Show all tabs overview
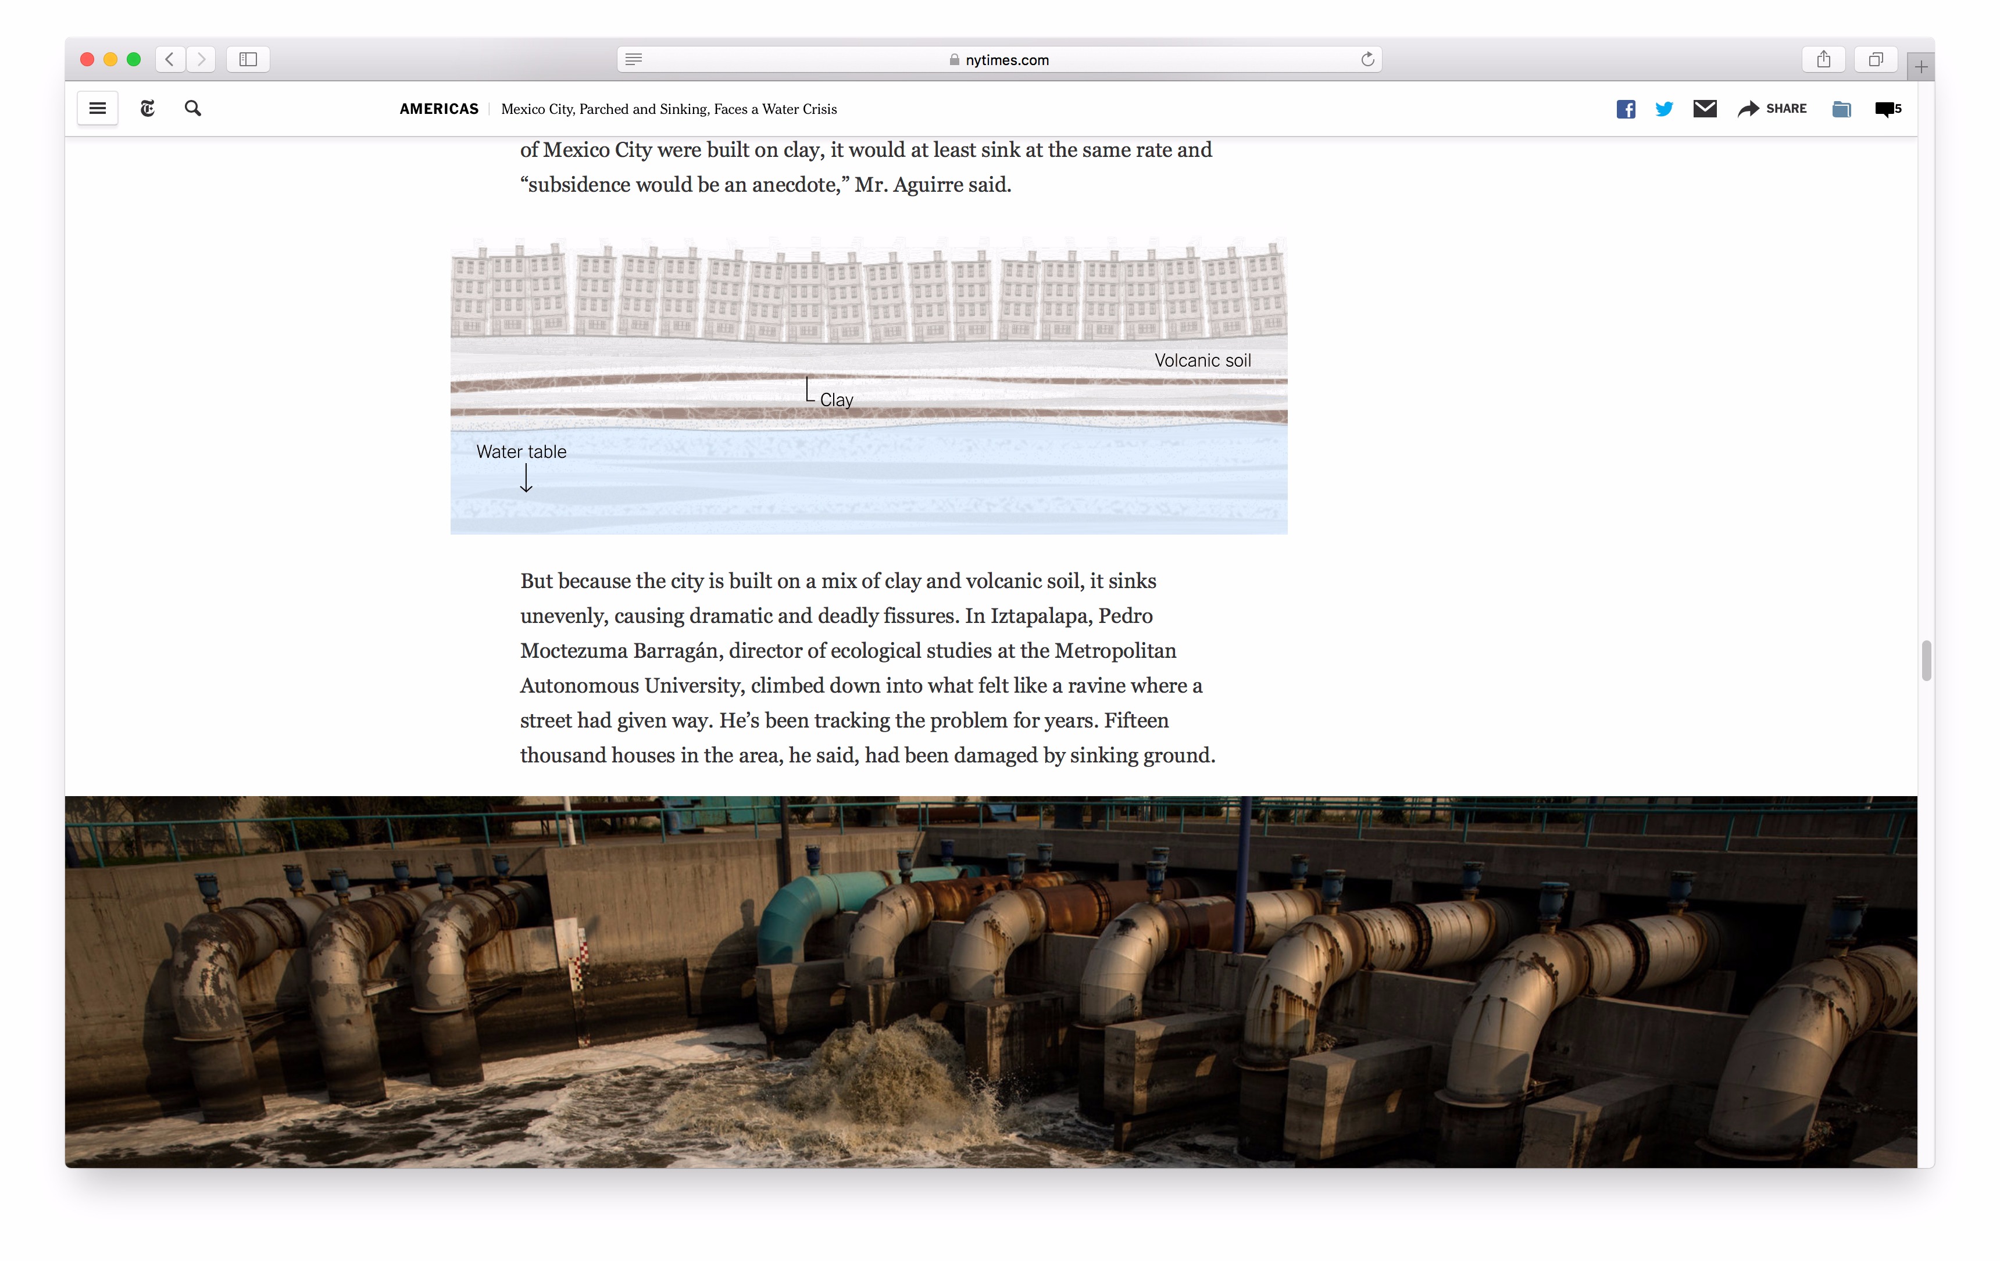 [1876, 59]
